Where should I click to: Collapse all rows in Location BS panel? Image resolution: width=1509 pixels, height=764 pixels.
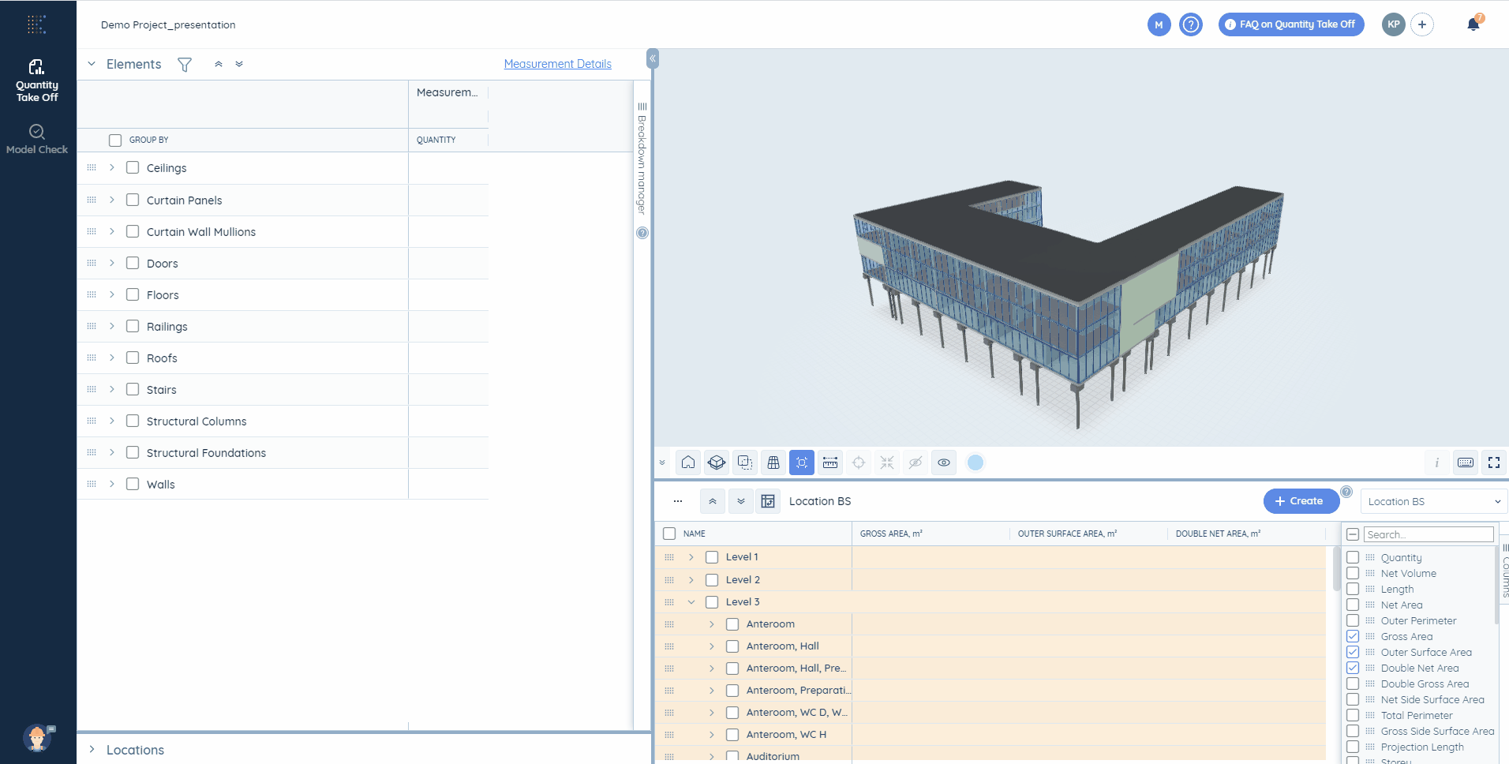(x=713, y=501)
